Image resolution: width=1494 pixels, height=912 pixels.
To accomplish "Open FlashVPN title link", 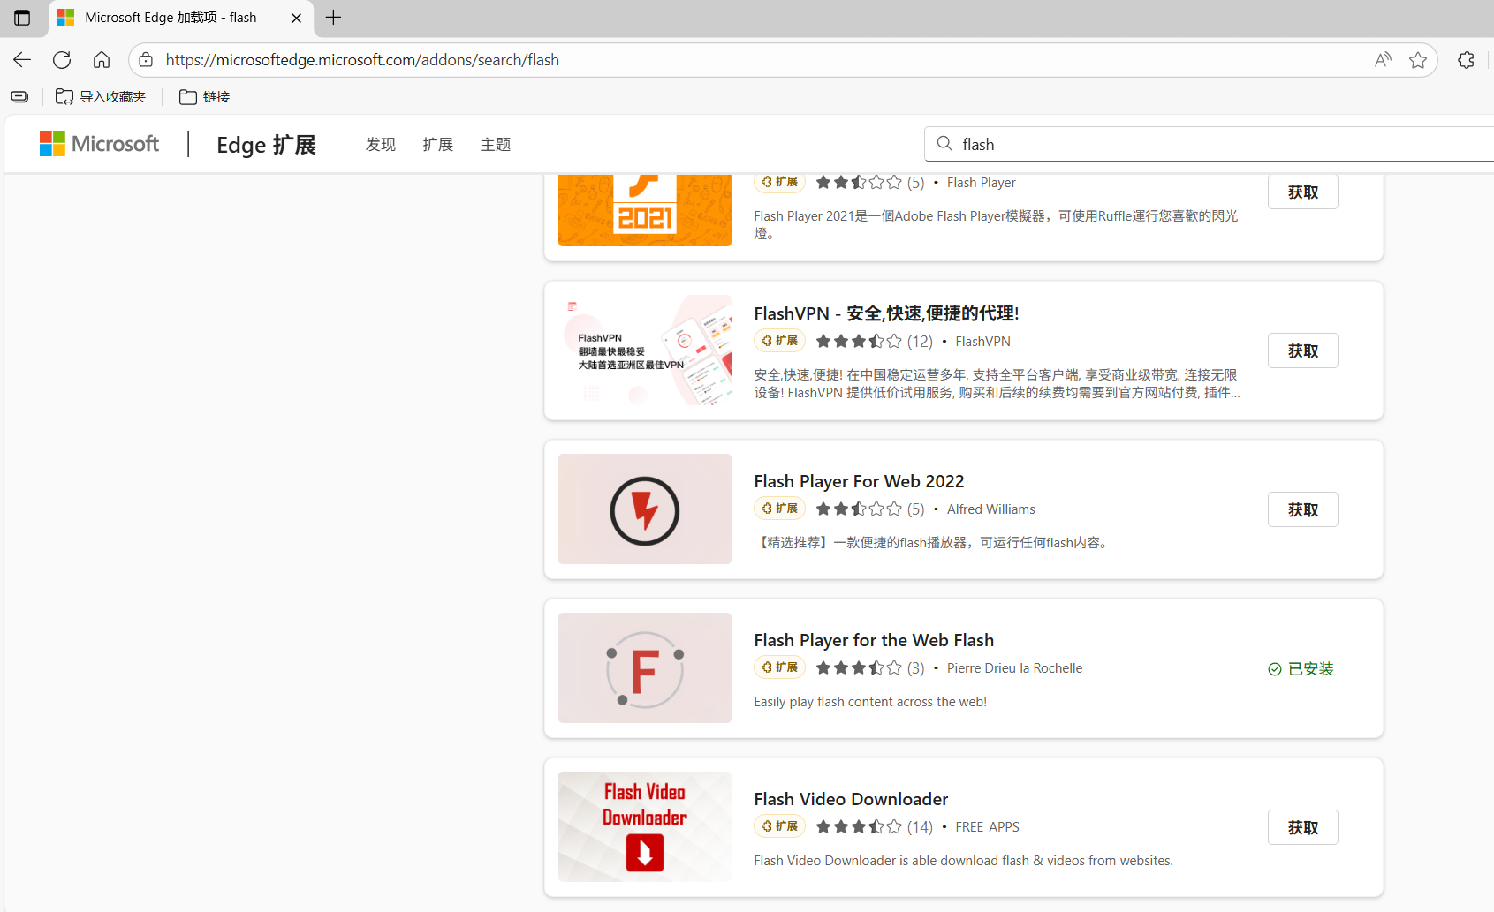I will coord(886,313).
